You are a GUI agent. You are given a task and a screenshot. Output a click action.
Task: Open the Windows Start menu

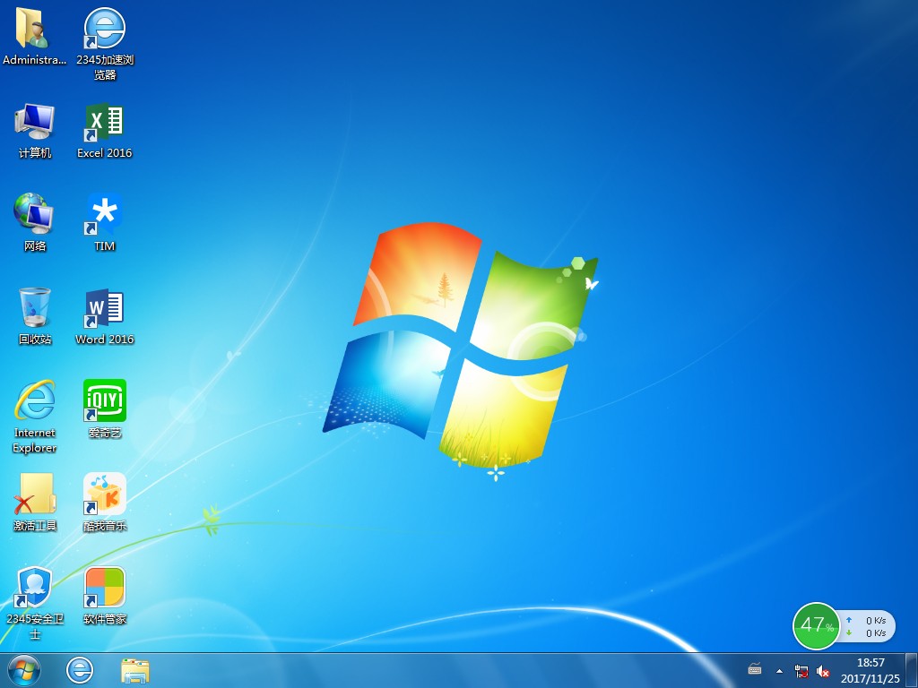24,670
